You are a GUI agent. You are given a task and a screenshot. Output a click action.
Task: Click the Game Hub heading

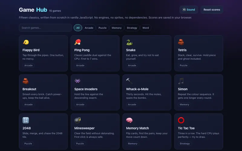(x=33, y=10)
